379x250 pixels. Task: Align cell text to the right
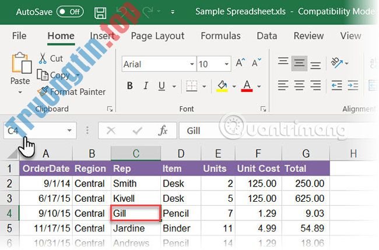[x=315, y=85]
